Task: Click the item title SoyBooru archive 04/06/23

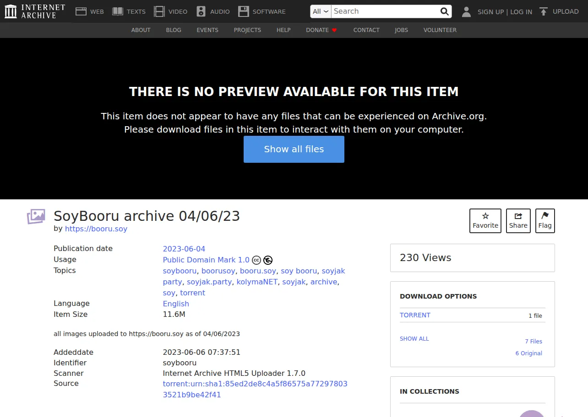Action: [147, 216]
